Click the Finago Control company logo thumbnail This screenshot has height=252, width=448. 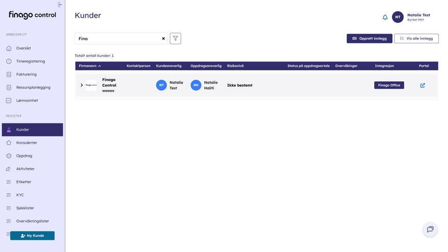[91, 85]
